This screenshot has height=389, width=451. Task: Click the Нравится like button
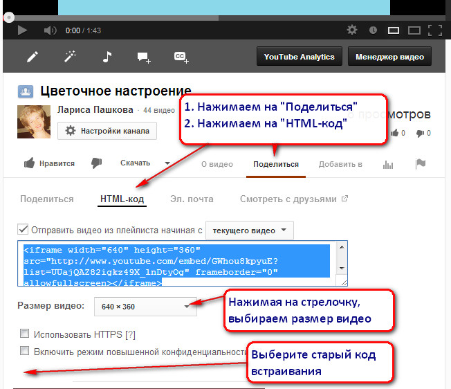pos(49,163)
